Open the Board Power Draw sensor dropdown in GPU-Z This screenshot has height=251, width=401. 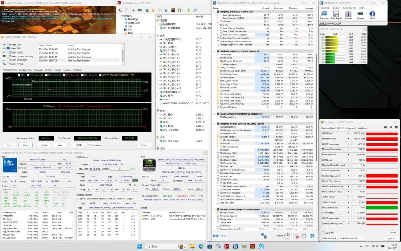tap(348, 181)
